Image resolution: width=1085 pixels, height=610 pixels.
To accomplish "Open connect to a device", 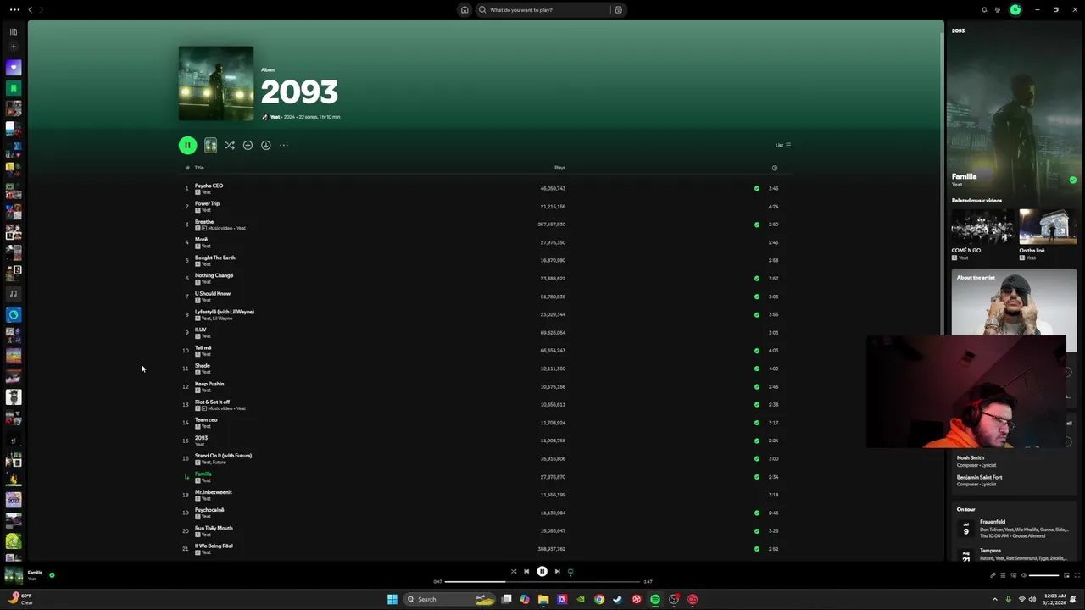I will [1013, 575].
